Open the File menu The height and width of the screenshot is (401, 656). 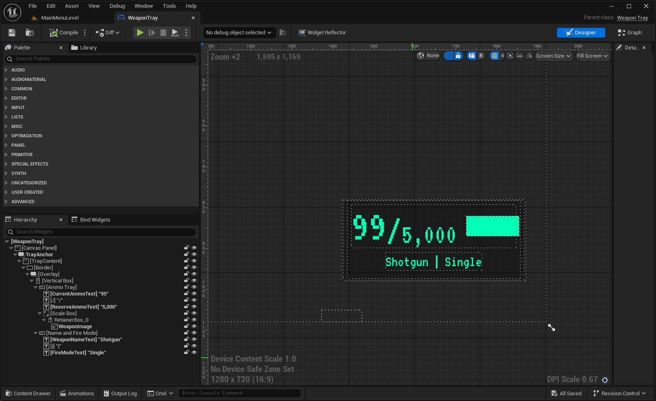(x=33, y=6)
